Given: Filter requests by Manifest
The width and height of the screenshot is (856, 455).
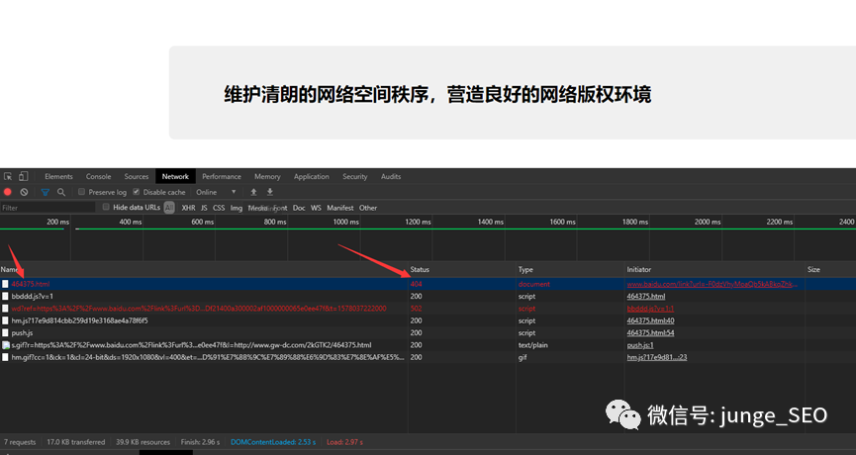Looking at the screenshot, I should point(340,208).
